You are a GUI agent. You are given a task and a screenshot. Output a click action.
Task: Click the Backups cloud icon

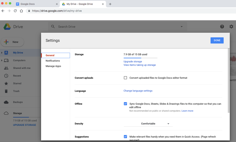click(x=6, y=102)
